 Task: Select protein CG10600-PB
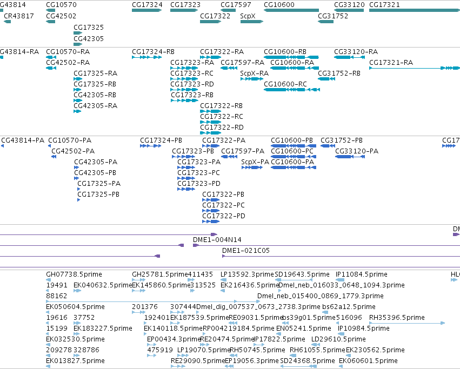294,146
